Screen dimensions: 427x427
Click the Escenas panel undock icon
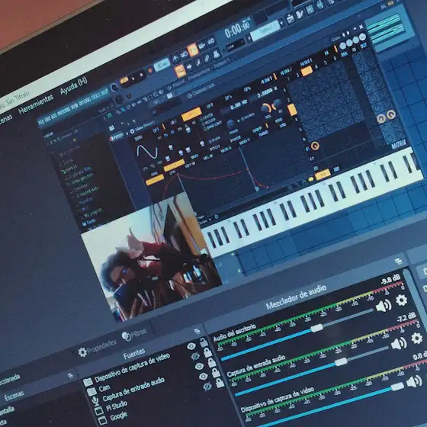tap(70, 376)
